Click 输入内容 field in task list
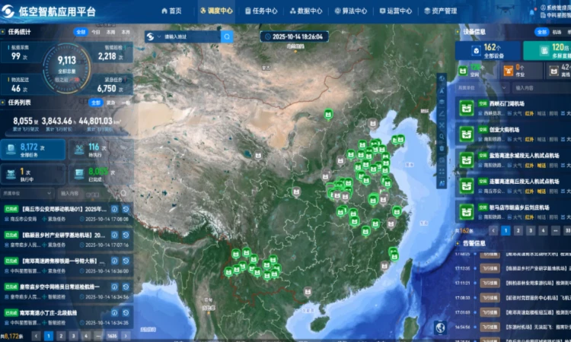 point(88,193)
